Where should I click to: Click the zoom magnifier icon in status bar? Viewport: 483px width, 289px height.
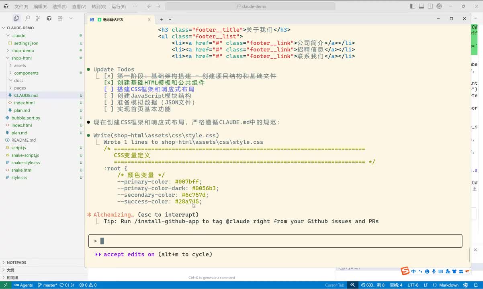click(352, 285)
